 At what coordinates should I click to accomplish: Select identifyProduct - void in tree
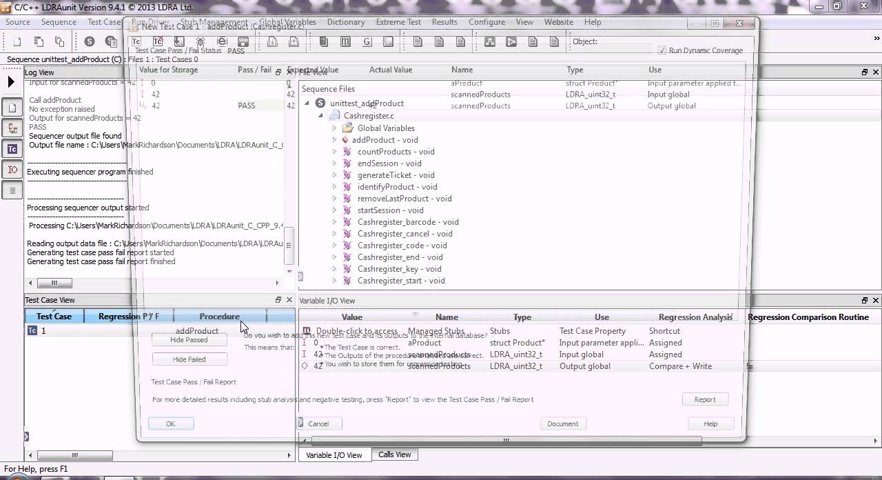397,187
